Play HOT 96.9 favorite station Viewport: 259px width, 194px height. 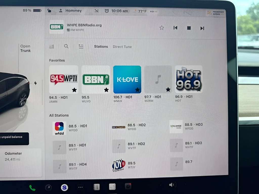point(189,79)
